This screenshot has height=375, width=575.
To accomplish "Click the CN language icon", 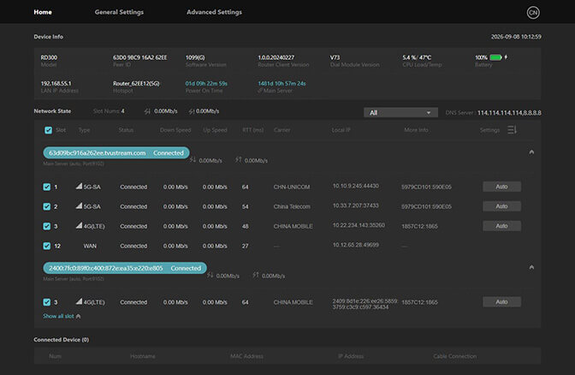I will click(533, 13).
